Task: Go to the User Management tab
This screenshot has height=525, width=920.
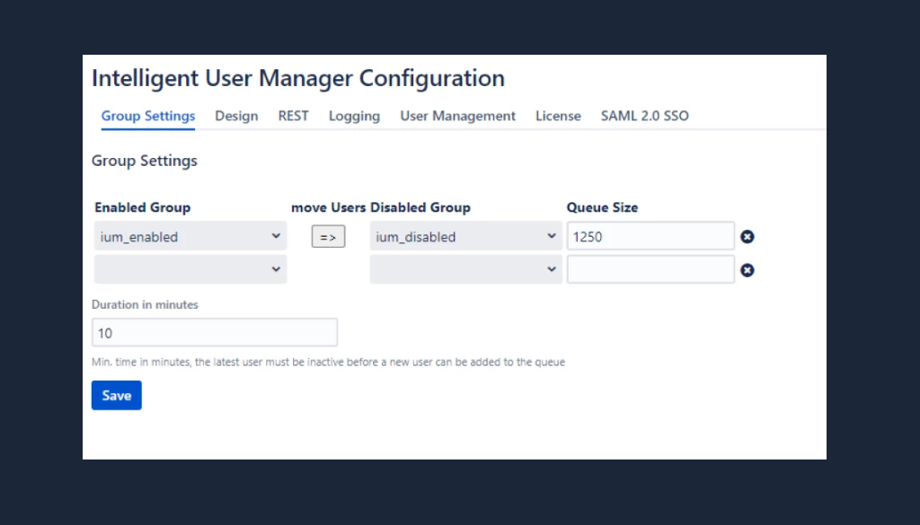Action: tap(457, 116)
